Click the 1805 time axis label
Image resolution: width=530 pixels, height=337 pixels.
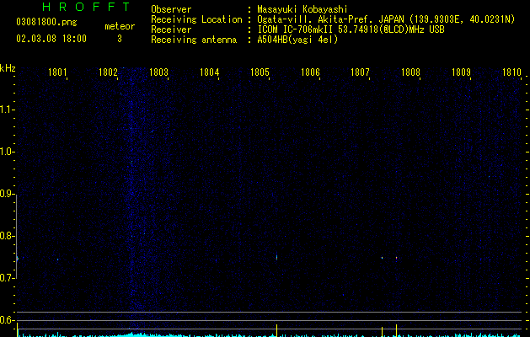tap(260, 72)
